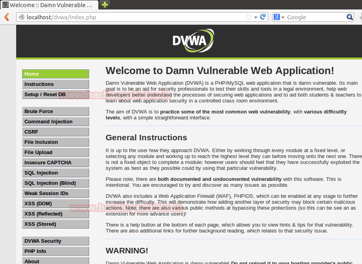This screenshot has height=264, width=362.
Task: Open the Google search engine selector
Action: point(279,17)
